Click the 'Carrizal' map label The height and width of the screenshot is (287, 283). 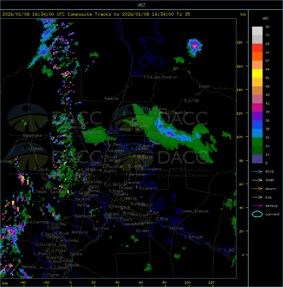[x=101, y=228]
